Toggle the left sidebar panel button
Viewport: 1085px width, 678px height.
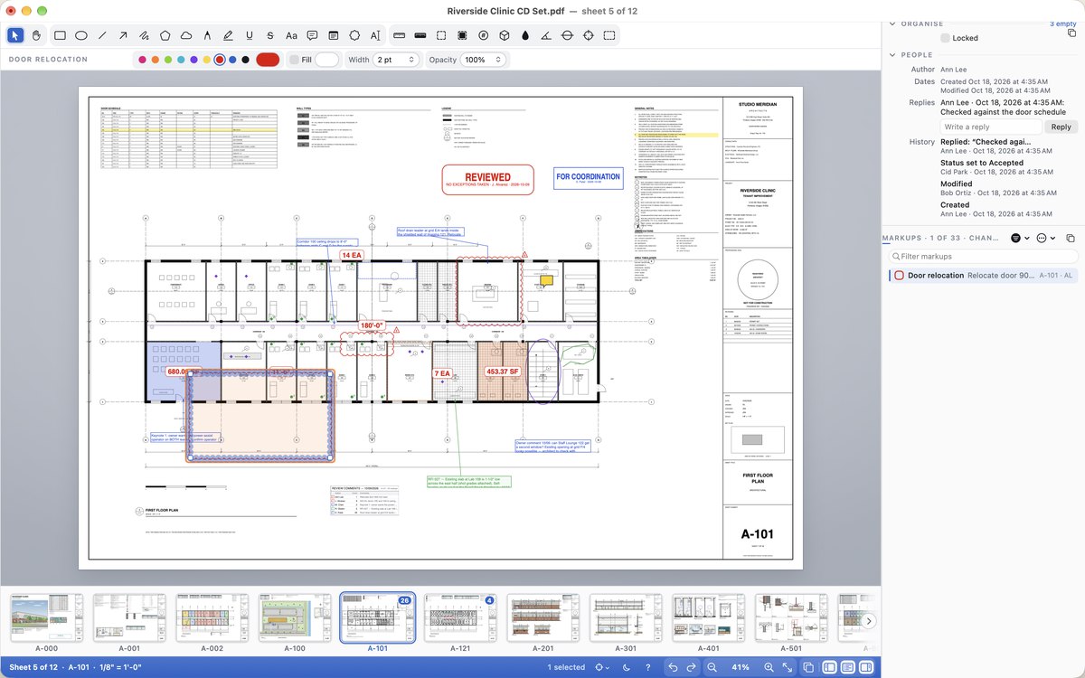pos(830,667)
